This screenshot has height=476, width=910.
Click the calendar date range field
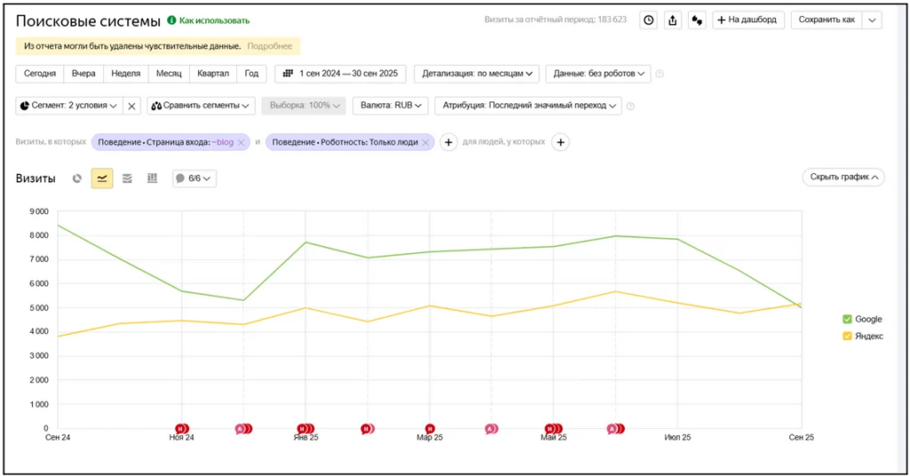point(340,74)
